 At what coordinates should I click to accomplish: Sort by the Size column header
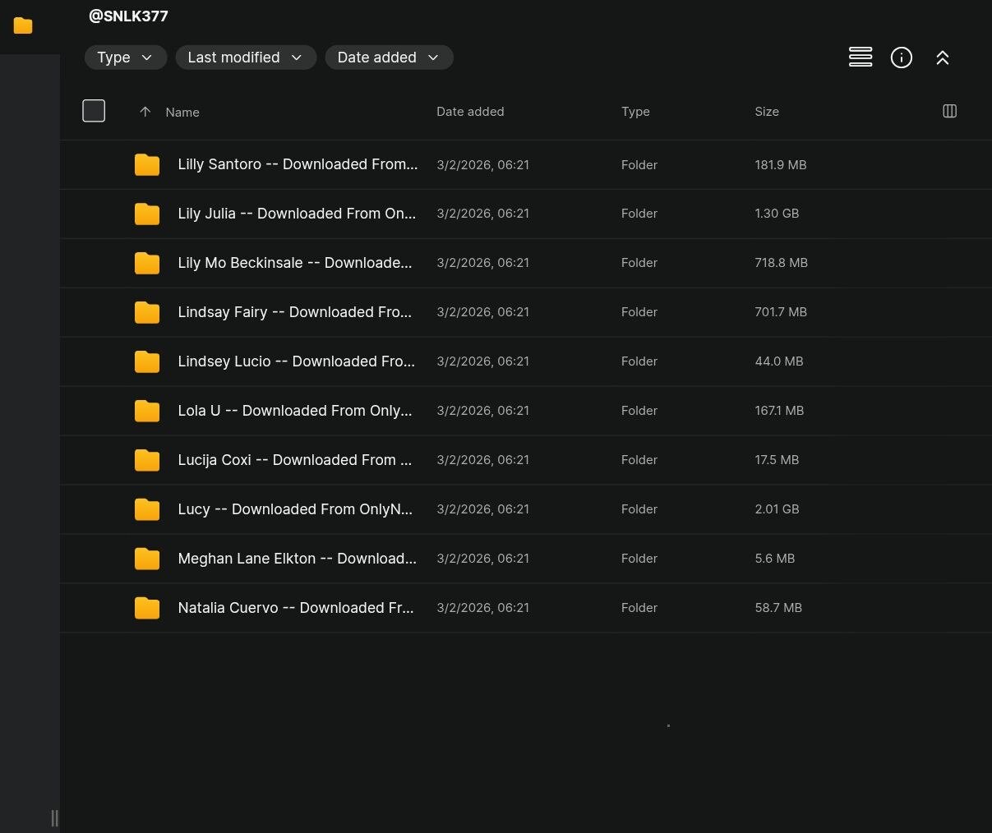coord(766,112)
